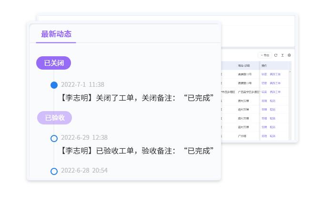The image size is (324, 206).
Task: Select the timeline dot at 2022-6-28 20:54
Action: point(54,171)
